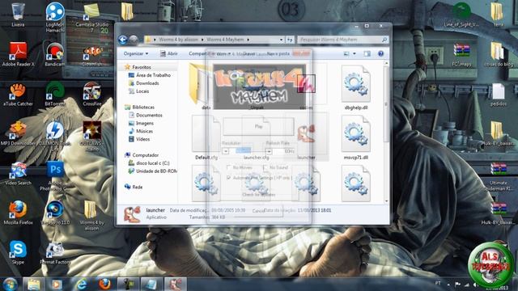Open the Camtasia Studio 7 shortcut
This screenshot has width=518, height=291.
(91, 18)
